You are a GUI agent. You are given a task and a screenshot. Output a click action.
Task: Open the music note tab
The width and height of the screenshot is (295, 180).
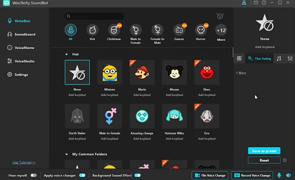coord(279,58)
